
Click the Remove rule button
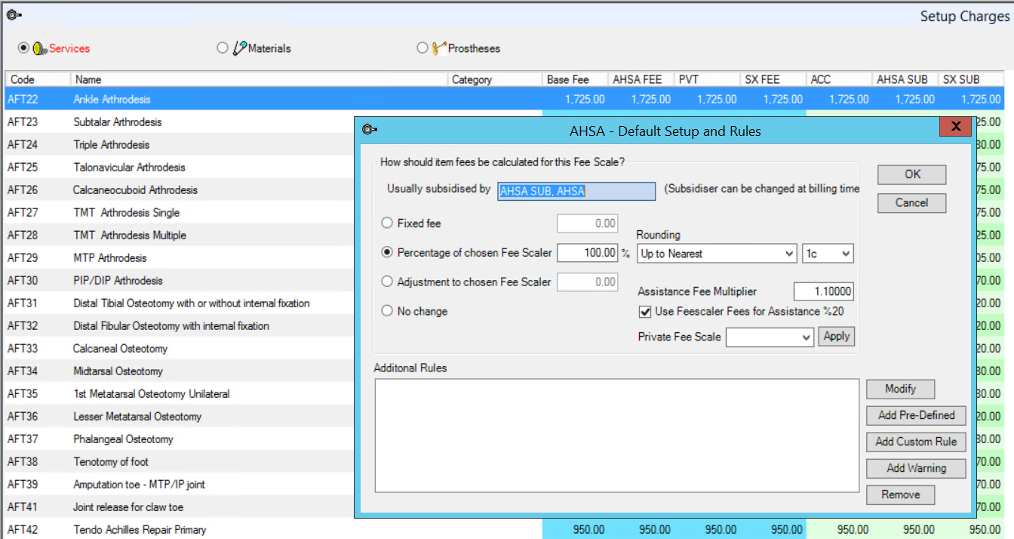pos(901,495)
